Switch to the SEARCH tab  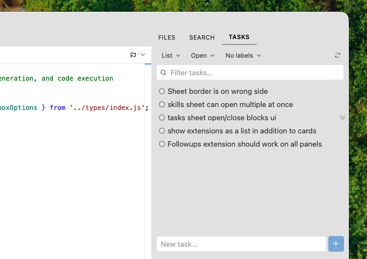202,37
